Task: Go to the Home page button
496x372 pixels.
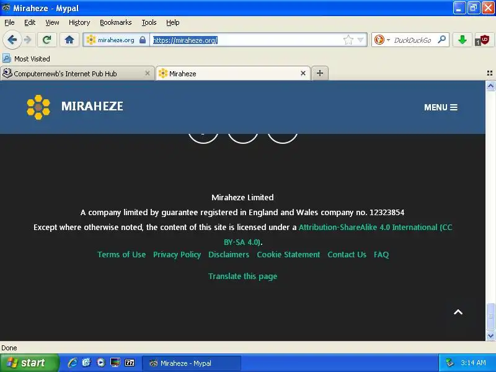Action: 69,40
